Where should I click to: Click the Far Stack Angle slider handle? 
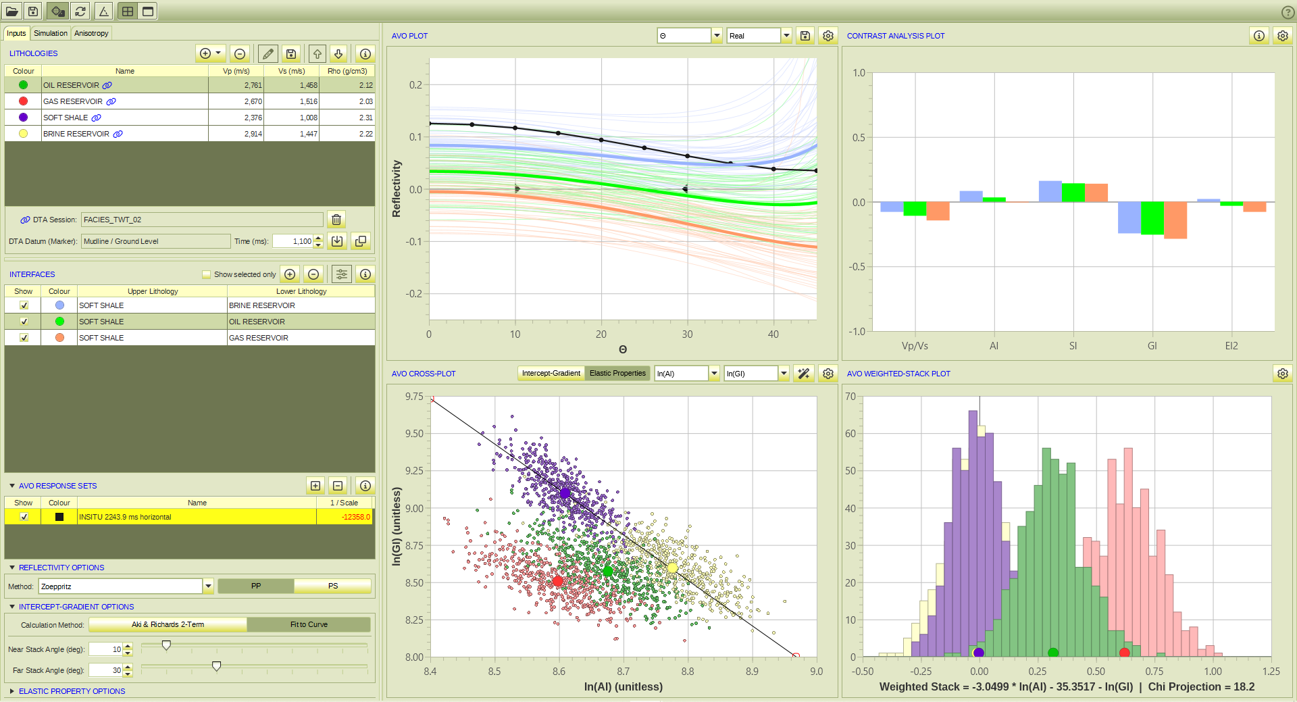tap(216, 667)
